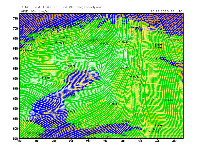Click the WIND 10m parameter label
203x152 pixels.
pos(29,11)
